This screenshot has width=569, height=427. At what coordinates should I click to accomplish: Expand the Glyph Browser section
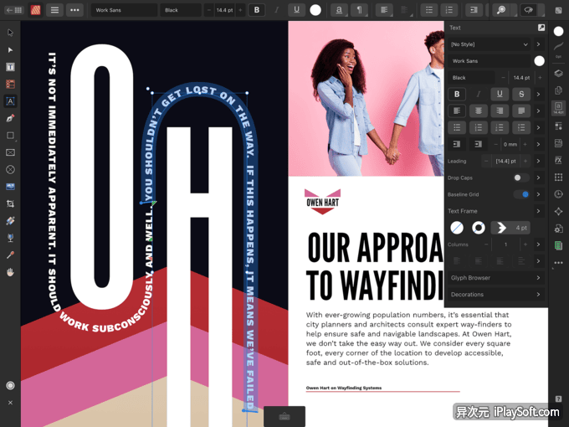(x=495, y=278)
